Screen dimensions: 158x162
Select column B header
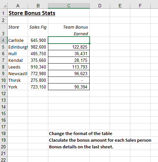[38, 6]
